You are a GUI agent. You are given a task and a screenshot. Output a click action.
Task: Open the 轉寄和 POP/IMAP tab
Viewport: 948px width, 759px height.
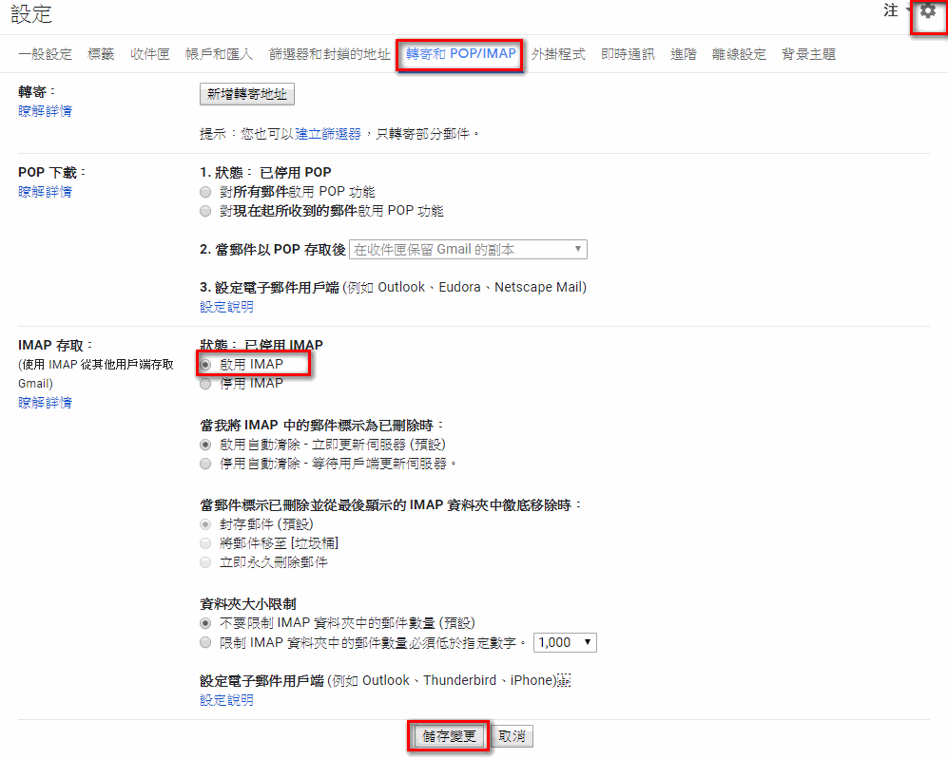461,54
